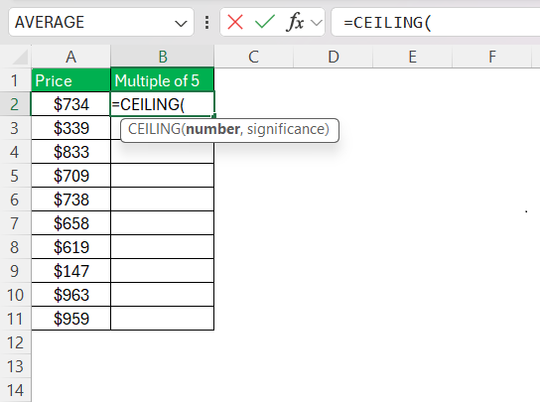Expand the dropdown next to fx
Screen dimensions: 540x402
pos(316,23)
